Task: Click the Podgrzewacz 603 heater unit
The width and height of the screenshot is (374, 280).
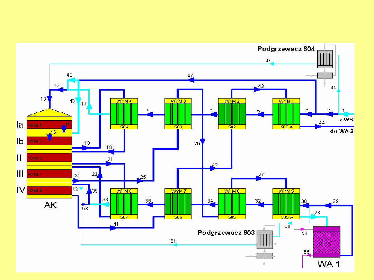Action: coord(265,240)
